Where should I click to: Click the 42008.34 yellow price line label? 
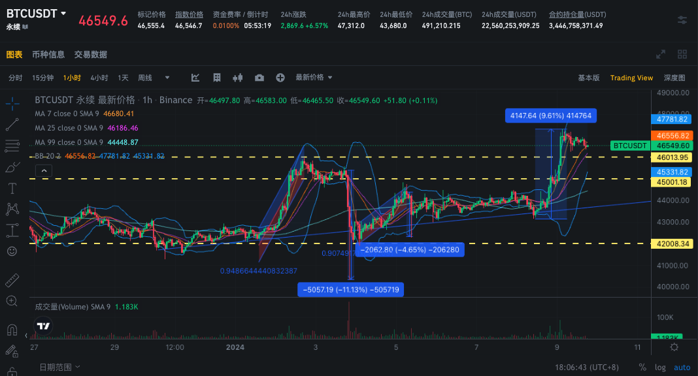pos(672,243)
